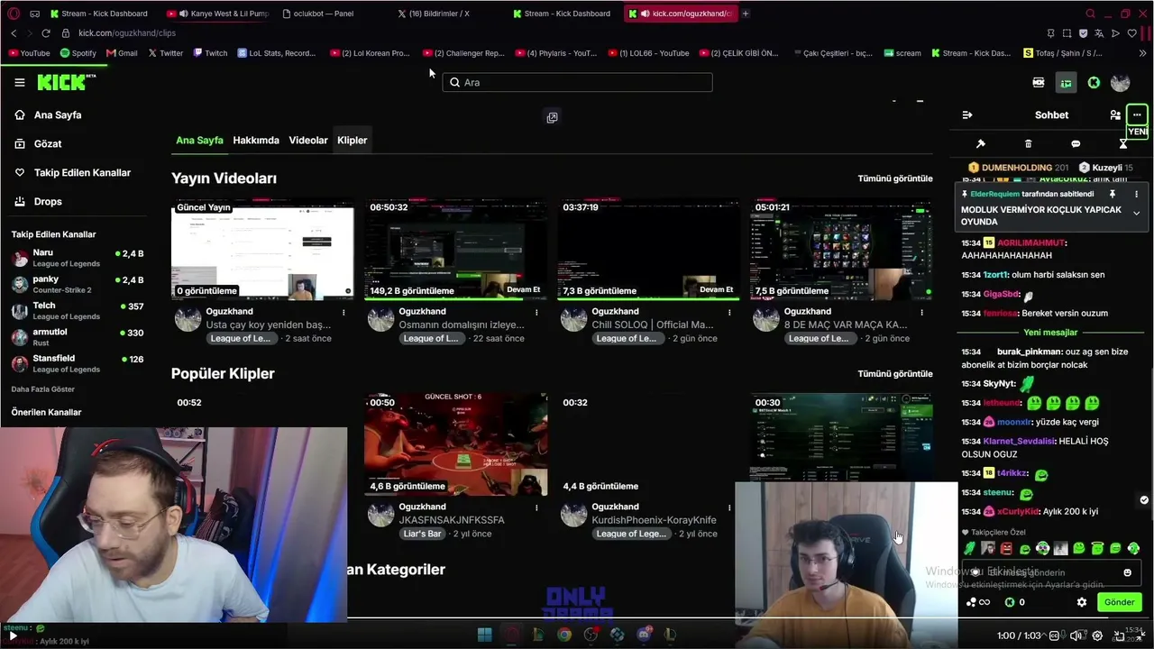
Task: Open the emoji picker in chat input
Action: (1127, 572)
